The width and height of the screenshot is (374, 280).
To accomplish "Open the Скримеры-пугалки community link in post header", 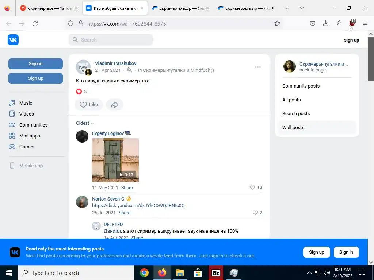I will (x=178, y=70).
